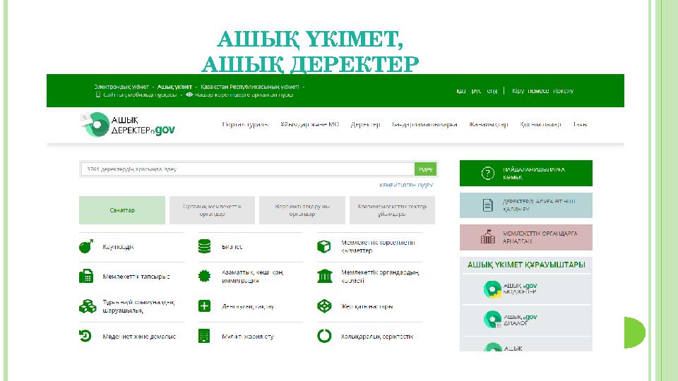Switch to the Квазимемлекеттік сектор ұйымдары tab
678x381 pixels.
point(392,210)
